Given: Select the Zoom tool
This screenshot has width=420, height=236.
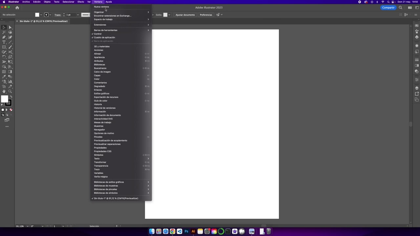Looking at the screenshot, I should 10,91.
